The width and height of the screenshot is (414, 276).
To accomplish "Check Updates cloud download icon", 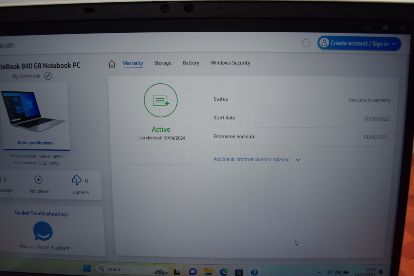I will (77, 180).
